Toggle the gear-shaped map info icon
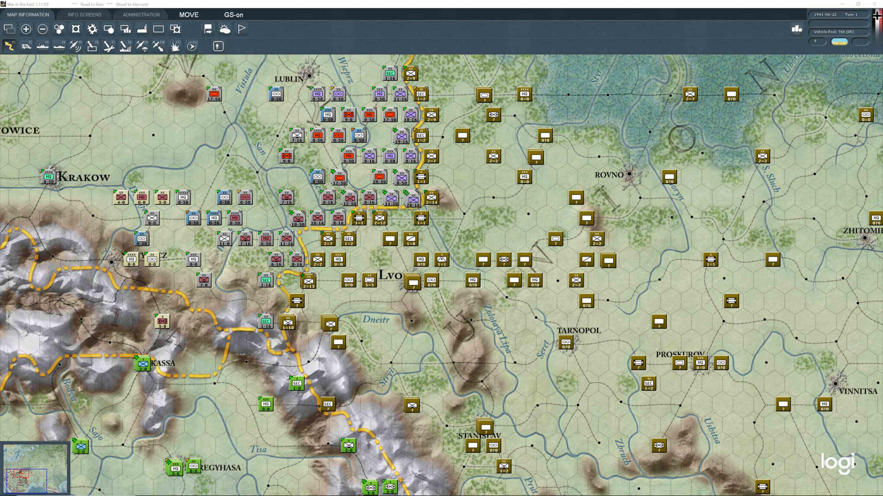Viewport: 883px width, 496px height. [92, 29]
